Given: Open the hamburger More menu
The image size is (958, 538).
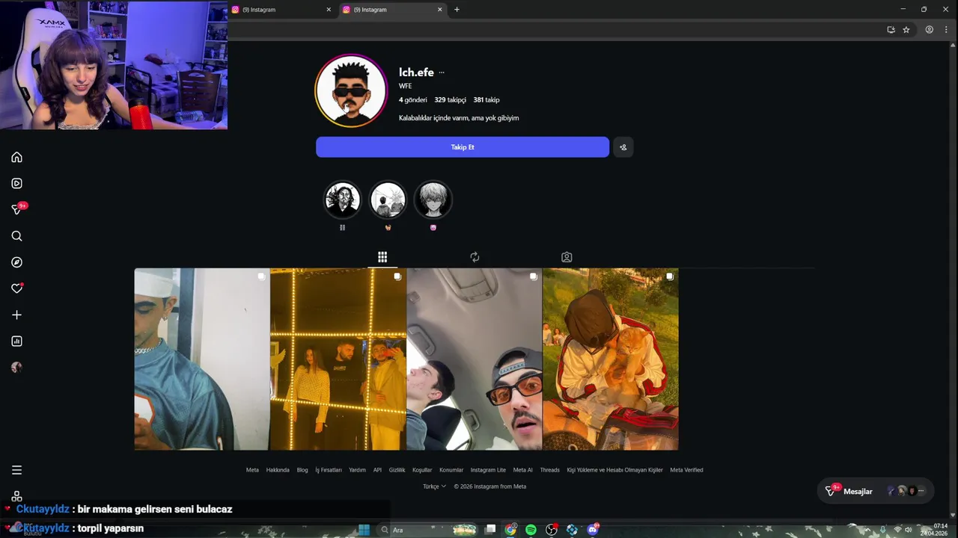Looking at the screenshot, I should (16, 470).
